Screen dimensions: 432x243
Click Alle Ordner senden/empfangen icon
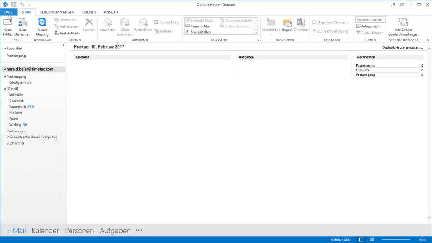pos(403,22)
